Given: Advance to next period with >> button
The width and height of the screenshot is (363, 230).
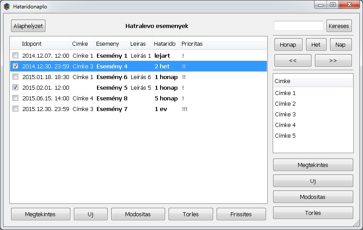Looking at the screenshot, I should tap(333, 61).
